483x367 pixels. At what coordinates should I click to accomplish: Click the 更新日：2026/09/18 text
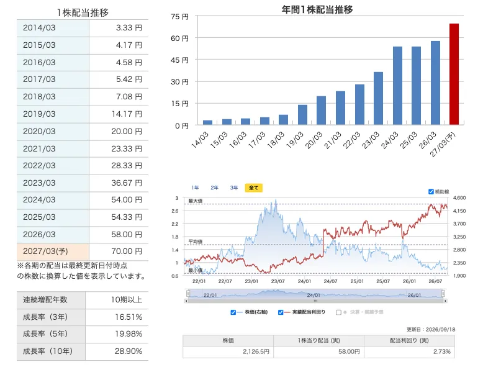click(x=431, y=329)
